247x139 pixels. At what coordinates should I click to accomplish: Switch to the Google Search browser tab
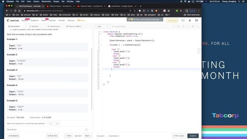click(x=122, y=6)
